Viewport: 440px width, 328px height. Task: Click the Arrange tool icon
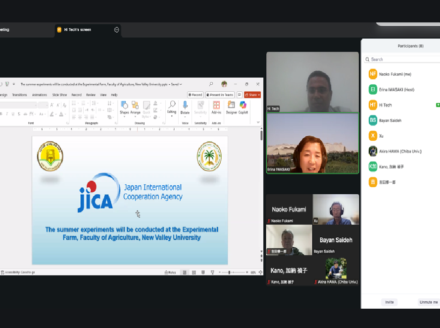pos(135,105)
